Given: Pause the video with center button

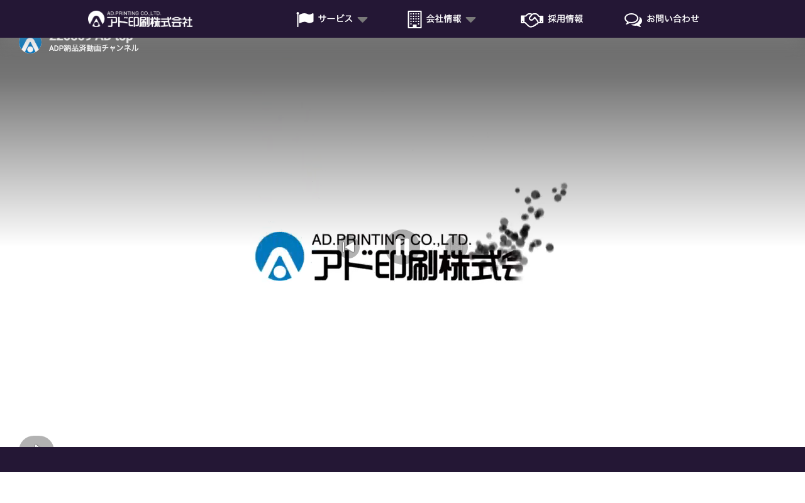Looking at the screenshot, I should click(402, 247).
